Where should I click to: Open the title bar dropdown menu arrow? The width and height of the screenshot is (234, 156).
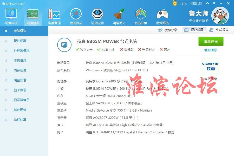coord(214,3)
